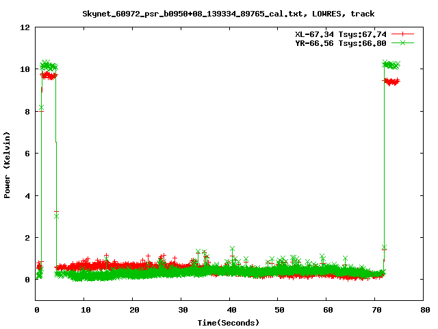Click the red cal-on plateau near 73 seconds
This screenshot has width=438, height=329.
tap(391, 82)
